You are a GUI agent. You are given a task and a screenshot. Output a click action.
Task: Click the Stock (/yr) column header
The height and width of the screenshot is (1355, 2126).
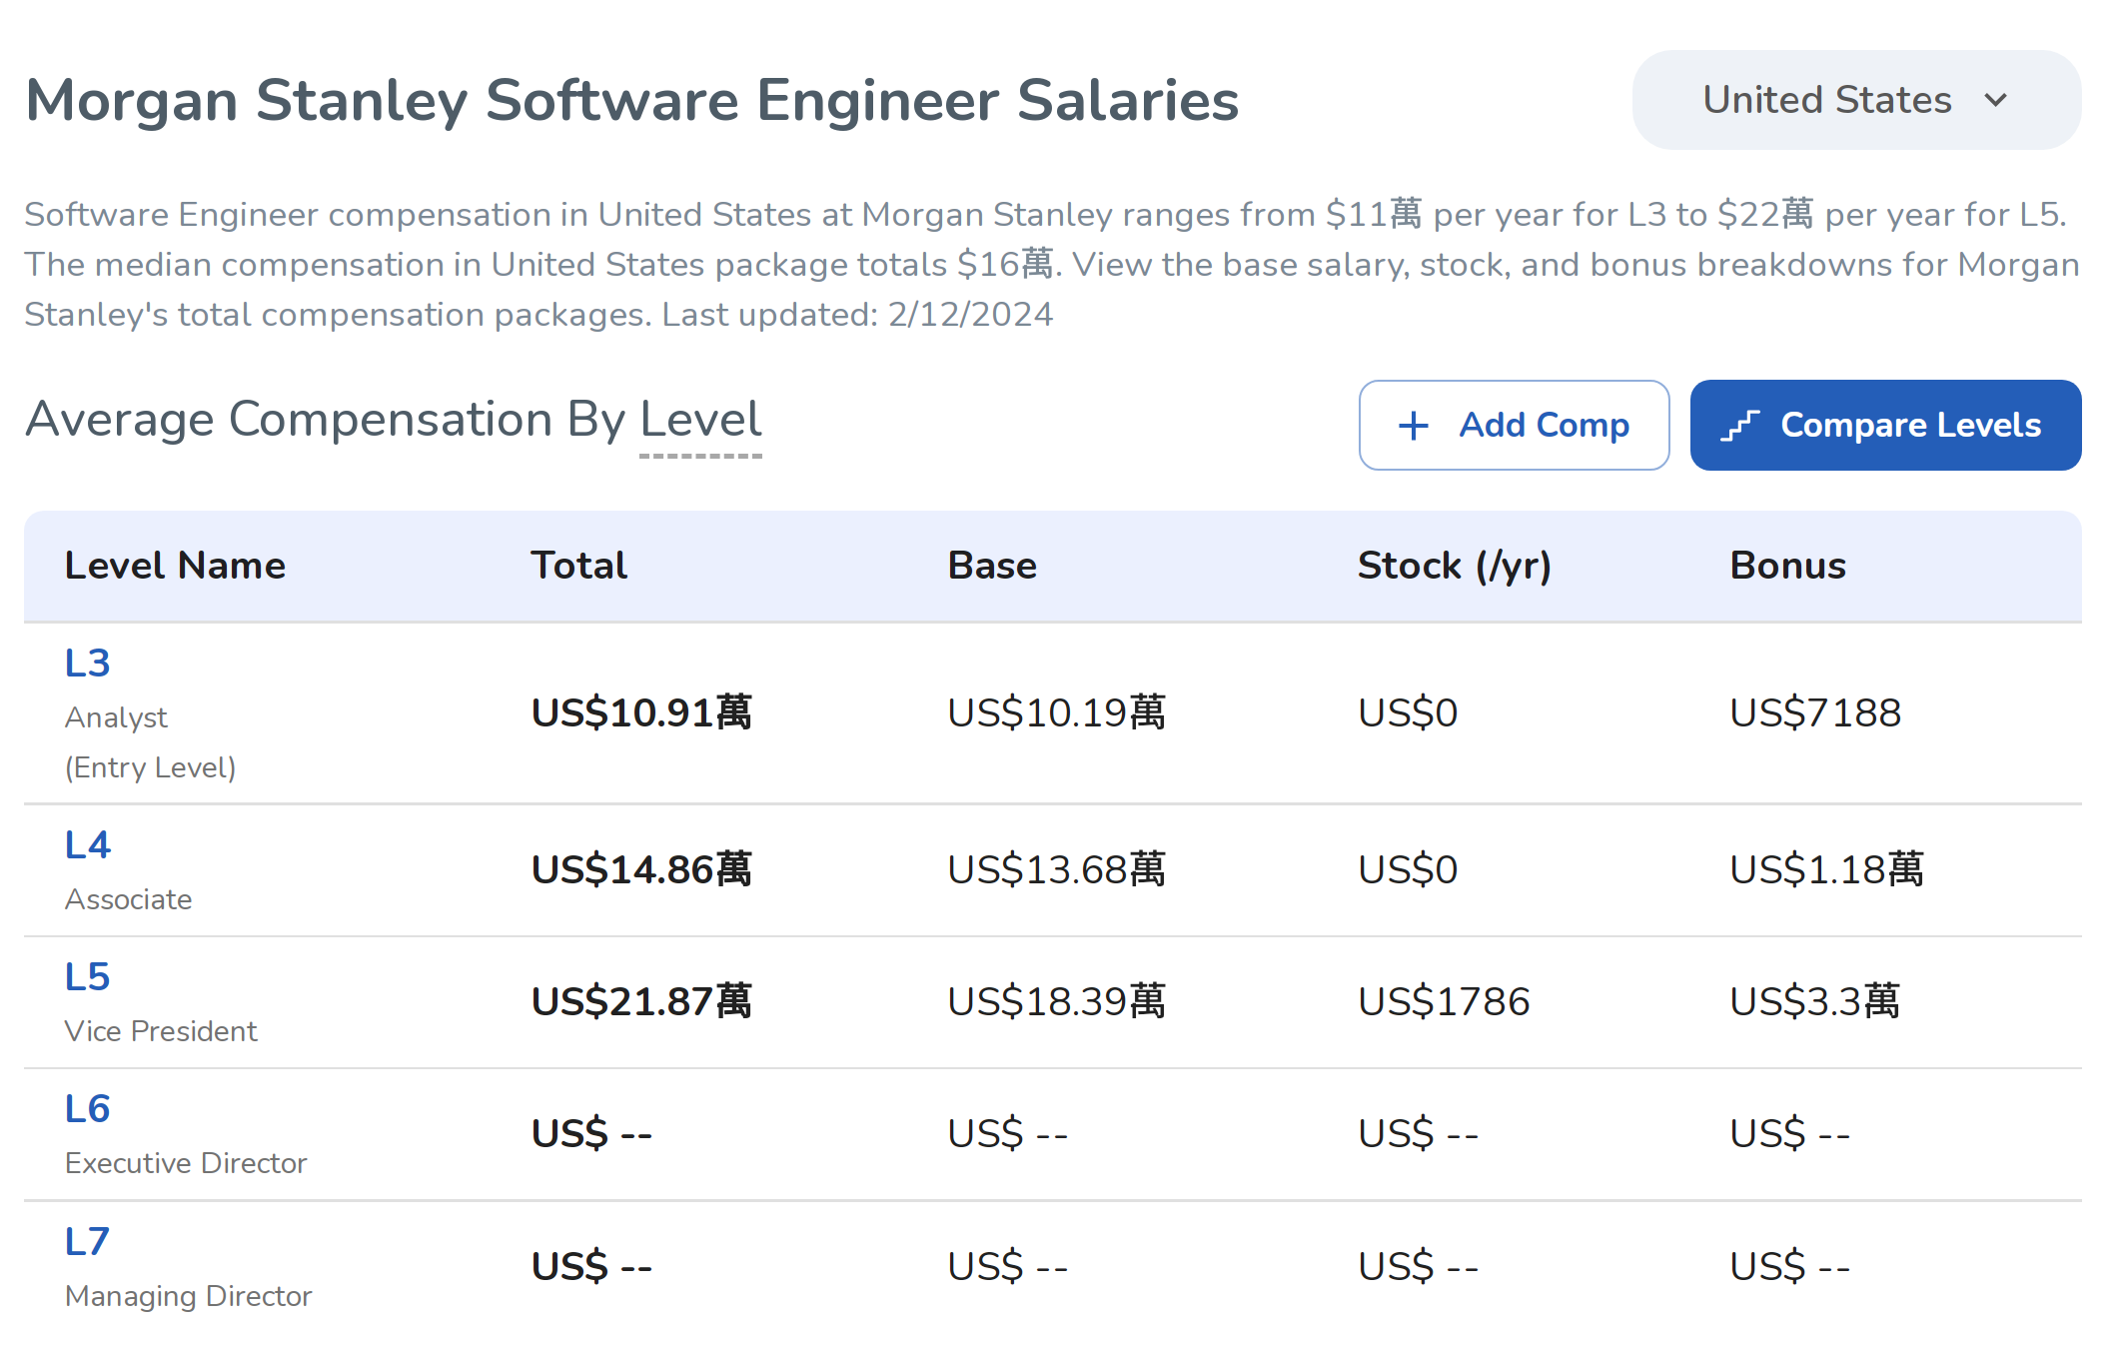tap(1455, 566)
